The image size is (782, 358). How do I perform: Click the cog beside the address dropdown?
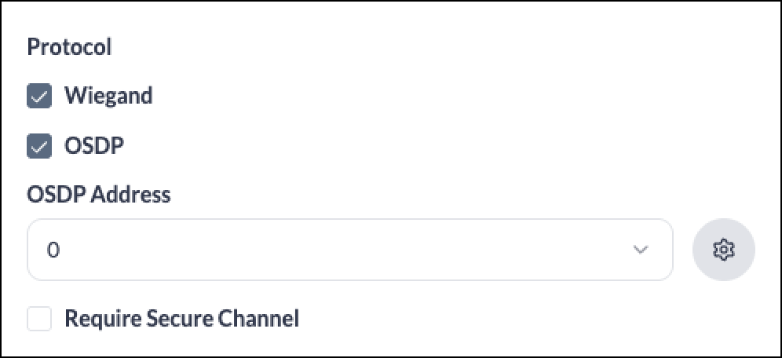pyautogui.click(x=724, y=250)
